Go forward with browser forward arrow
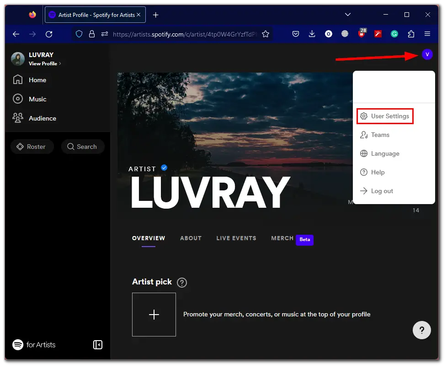This screenshot has width=447, height=368. (32, 34)
